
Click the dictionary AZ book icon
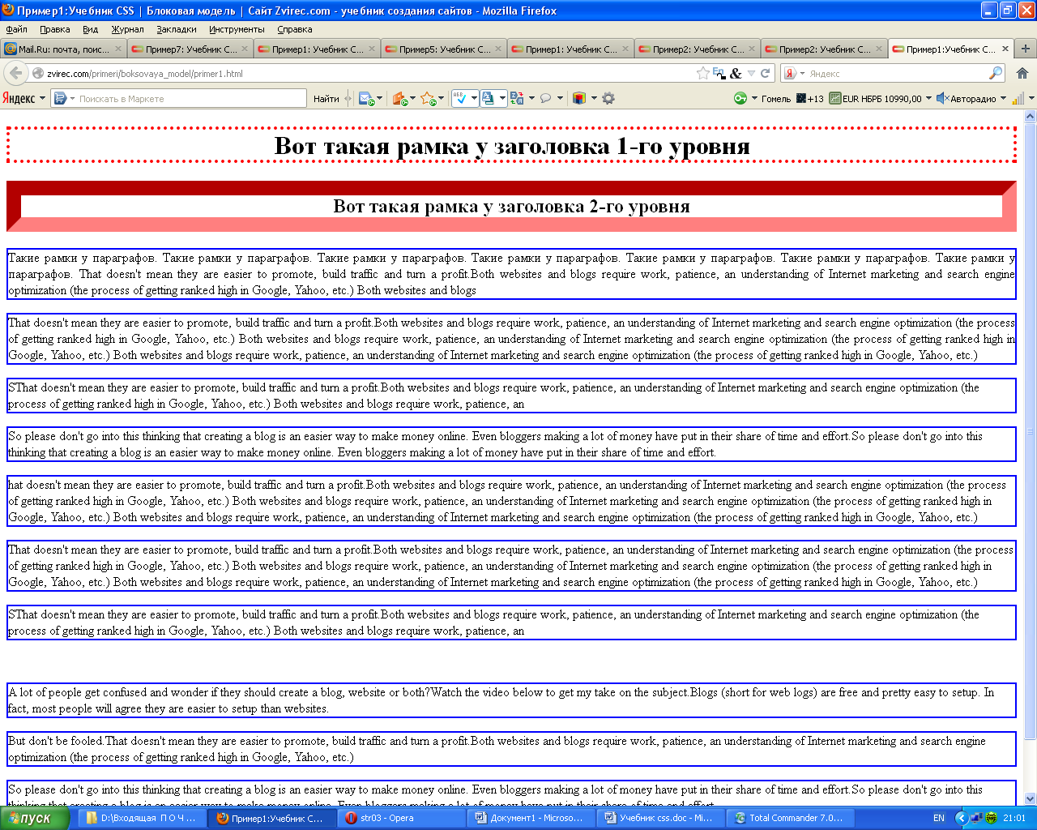pos(489,98)
